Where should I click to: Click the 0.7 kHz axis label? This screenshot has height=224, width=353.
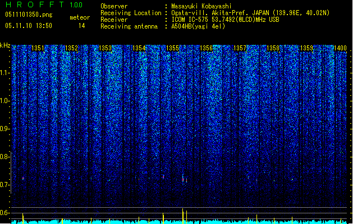4,185
